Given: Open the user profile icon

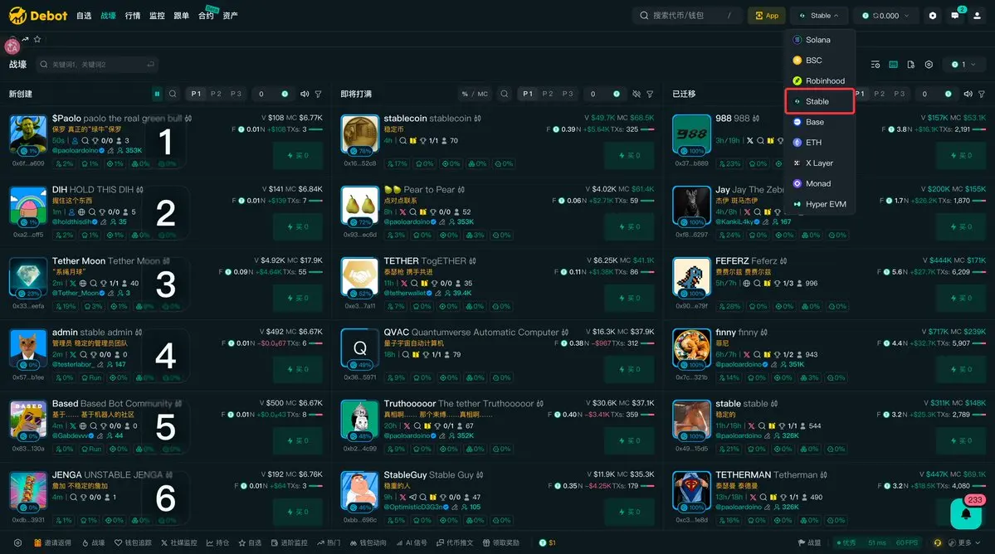Looking at the screenshot, I should (978, 15).
